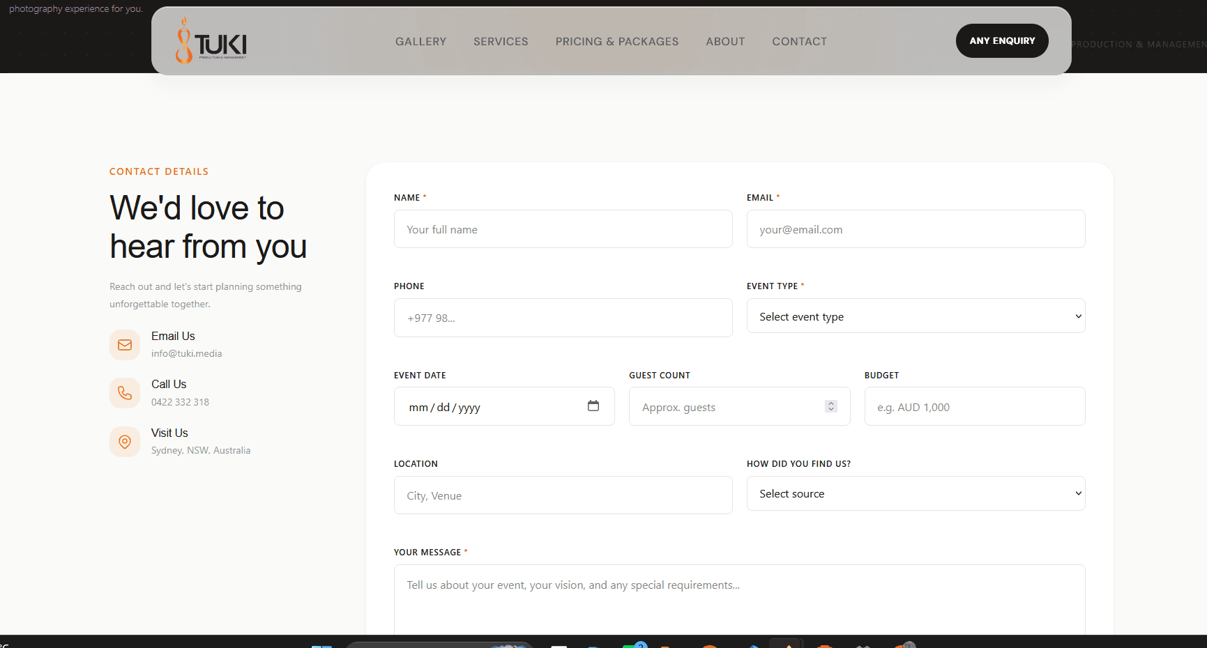
Task: Navigate to the About page
Action: click(x=725, y=42)
